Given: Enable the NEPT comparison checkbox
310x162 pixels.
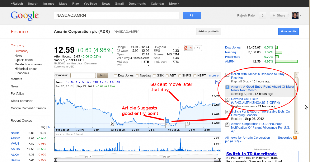Looking at the screenshot, I should 195,76.
